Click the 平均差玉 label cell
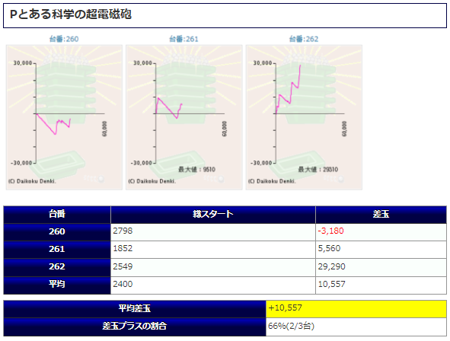 click(x=135, y=309)
